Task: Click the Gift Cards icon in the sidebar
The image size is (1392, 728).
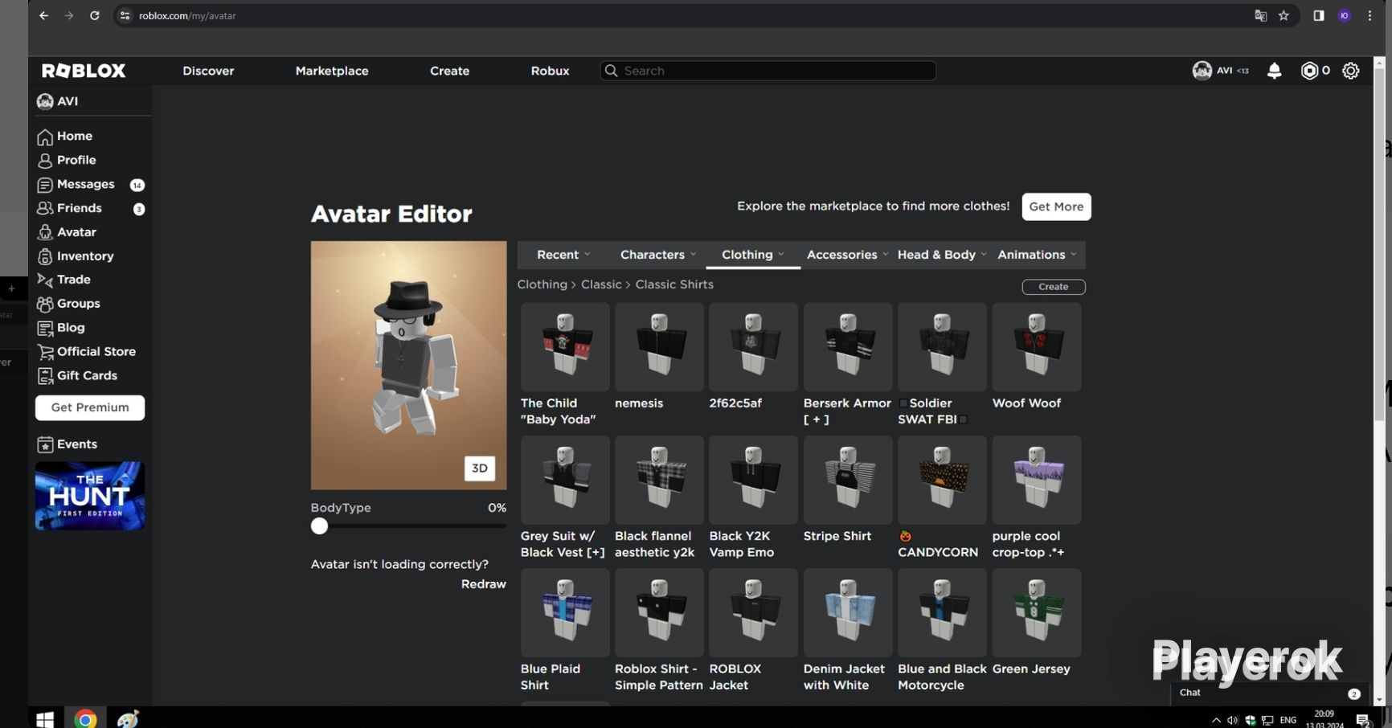Action: (x=45, y=376)
